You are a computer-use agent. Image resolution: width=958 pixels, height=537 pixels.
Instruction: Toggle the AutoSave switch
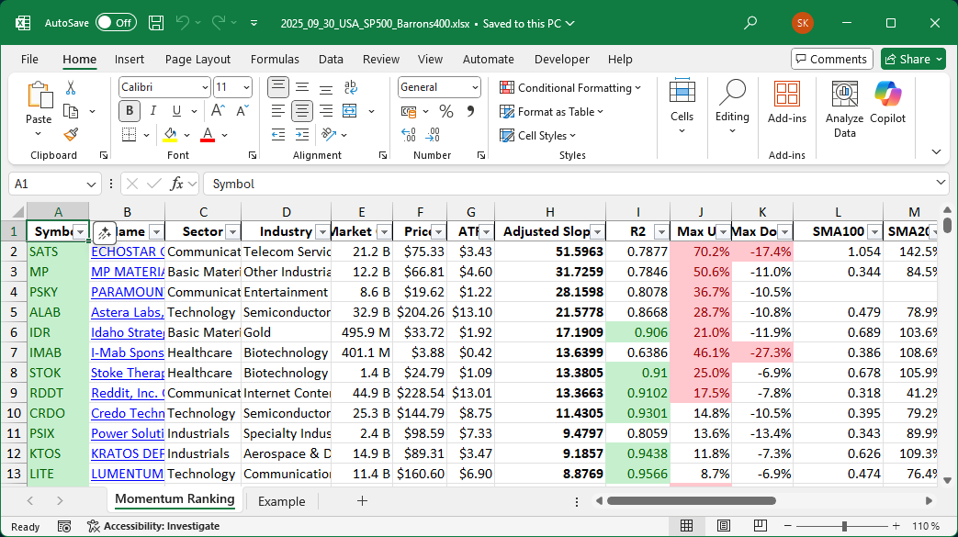pos(116,23)
